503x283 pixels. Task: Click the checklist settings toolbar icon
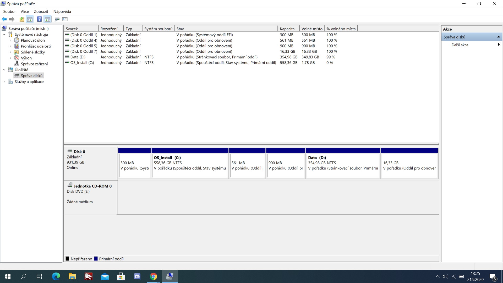(x=65, y=19)
